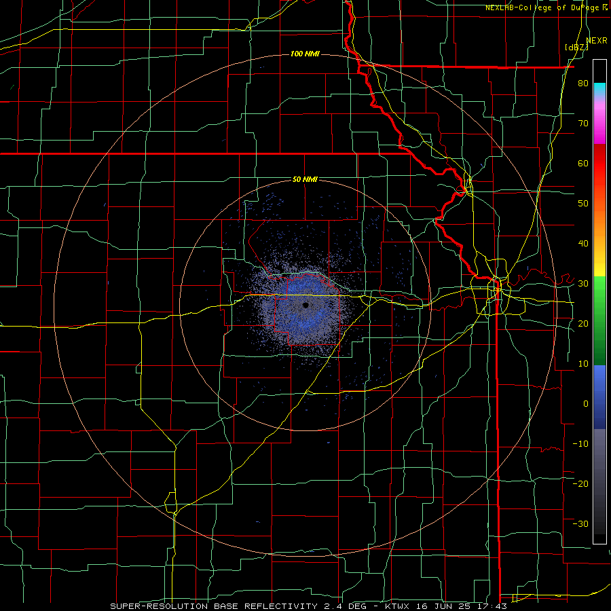Click the NEXR label above the color scale
This screenshot has height=611, width=611.
click(597, 41)
